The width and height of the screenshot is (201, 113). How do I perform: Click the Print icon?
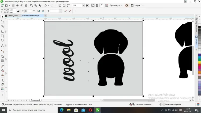pyautogui.click(x=26, y=6)
